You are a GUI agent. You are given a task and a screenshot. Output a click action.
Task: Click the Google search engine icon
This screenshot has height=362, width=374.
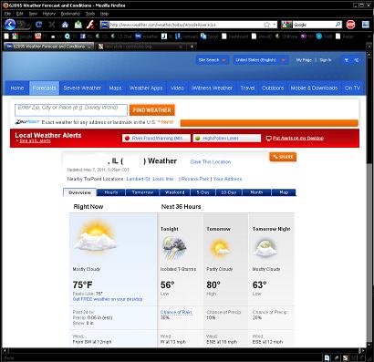click(286, 25)
